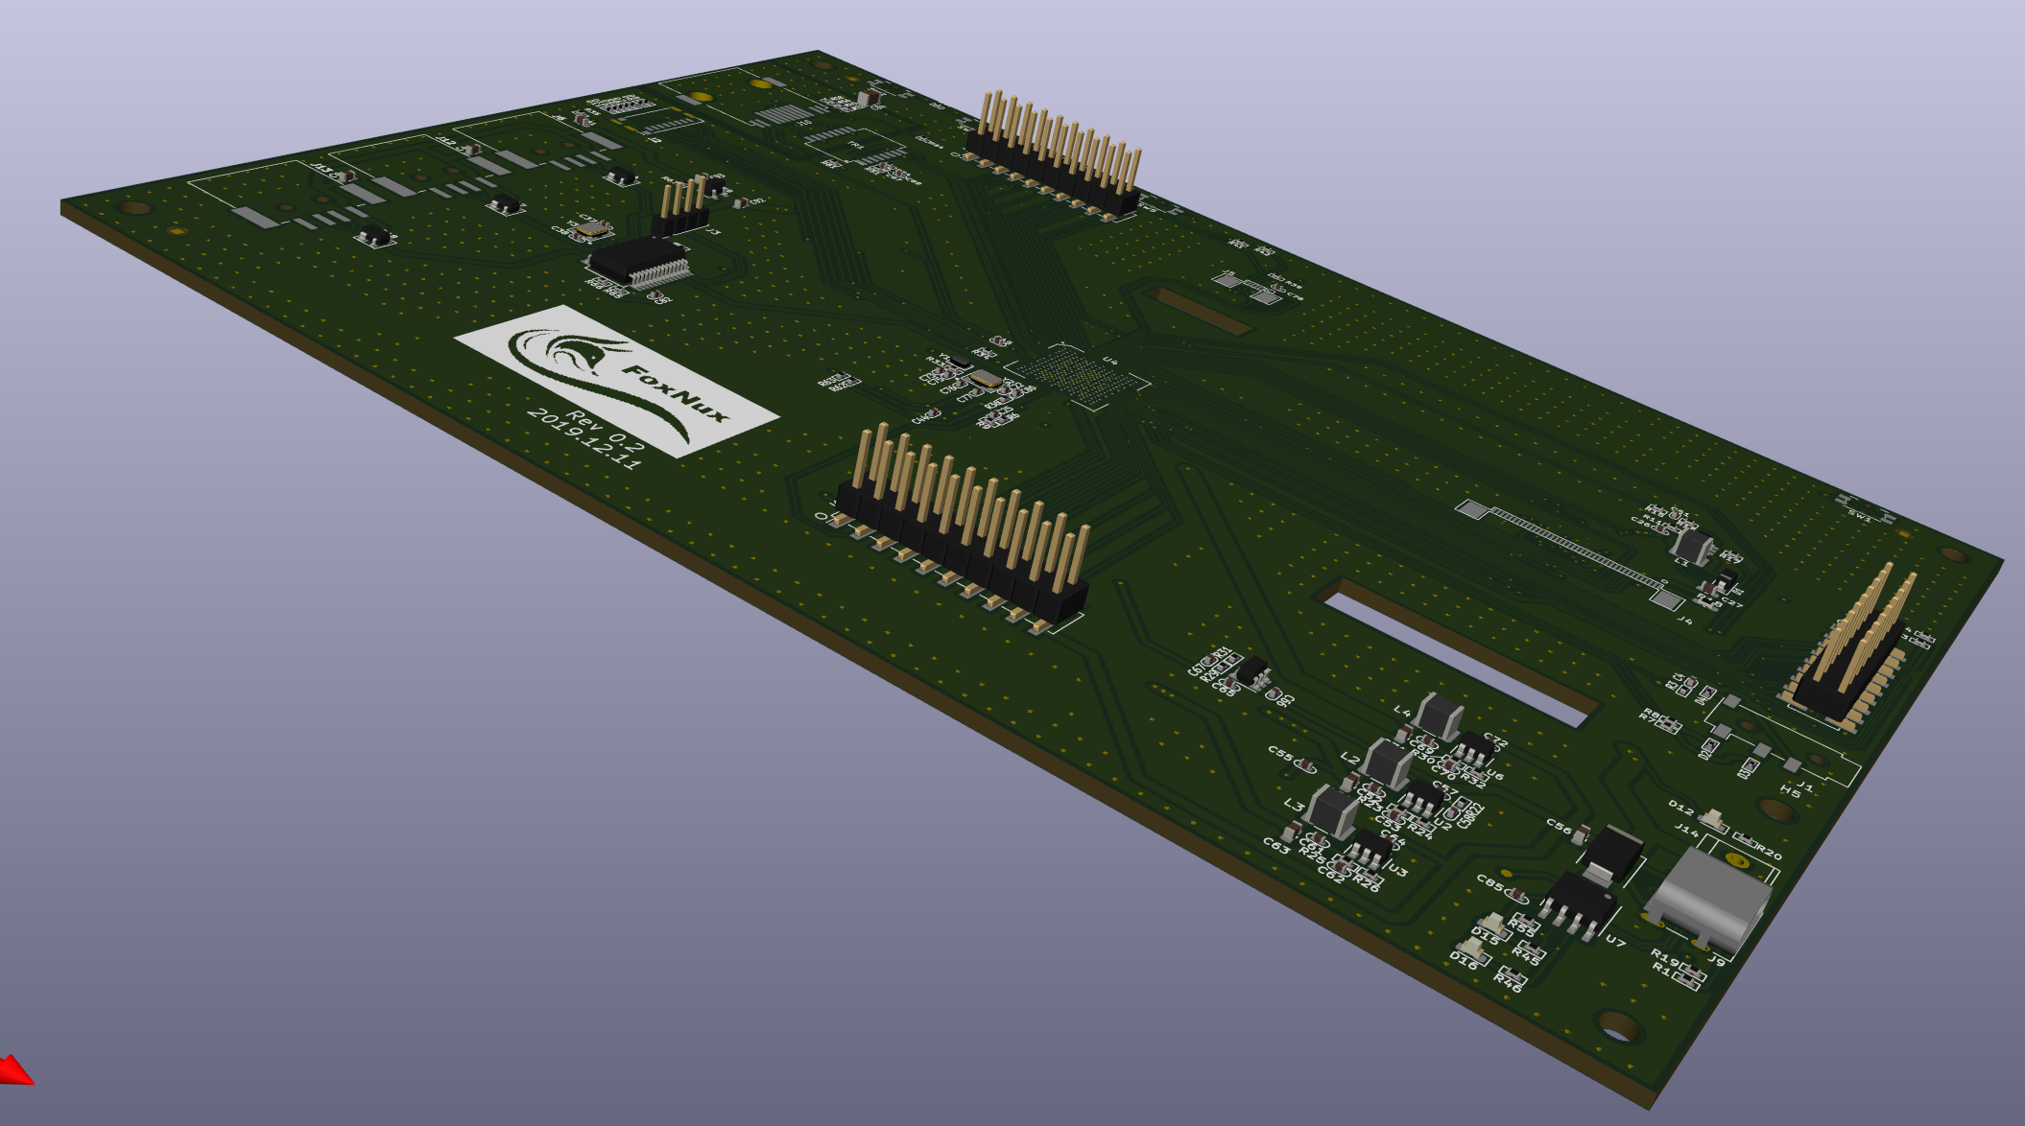Select the L4 inductor component
The height and width of the screenshot is (1126, 2025).
pyautogui.click(x=1438, y=715)
